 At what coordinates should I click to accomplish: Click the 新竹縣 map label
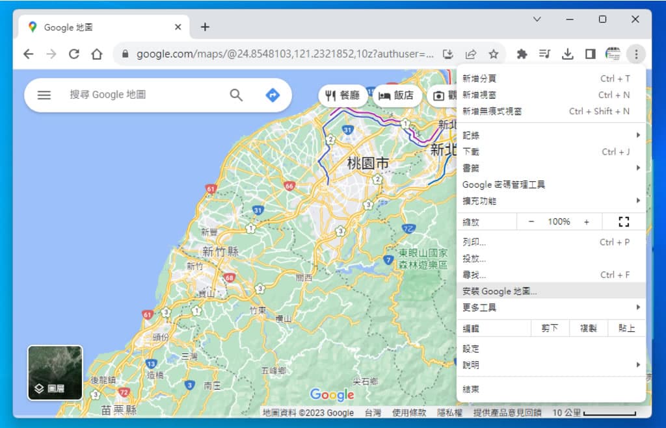[220, 251]
